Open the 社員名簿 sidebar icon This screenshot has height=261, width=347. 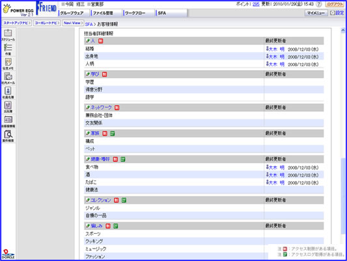[x=8, y=93]
